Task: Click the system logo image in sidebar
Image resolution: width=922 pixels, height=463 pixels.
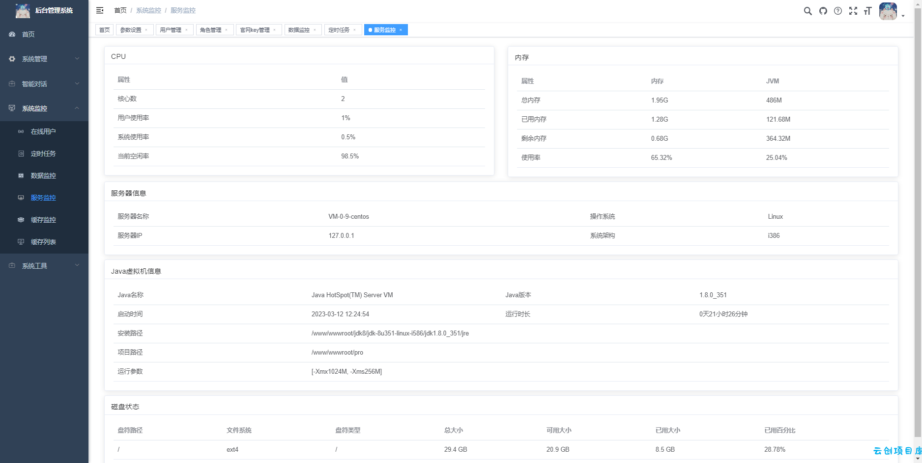Action: (x=23, y=10)
